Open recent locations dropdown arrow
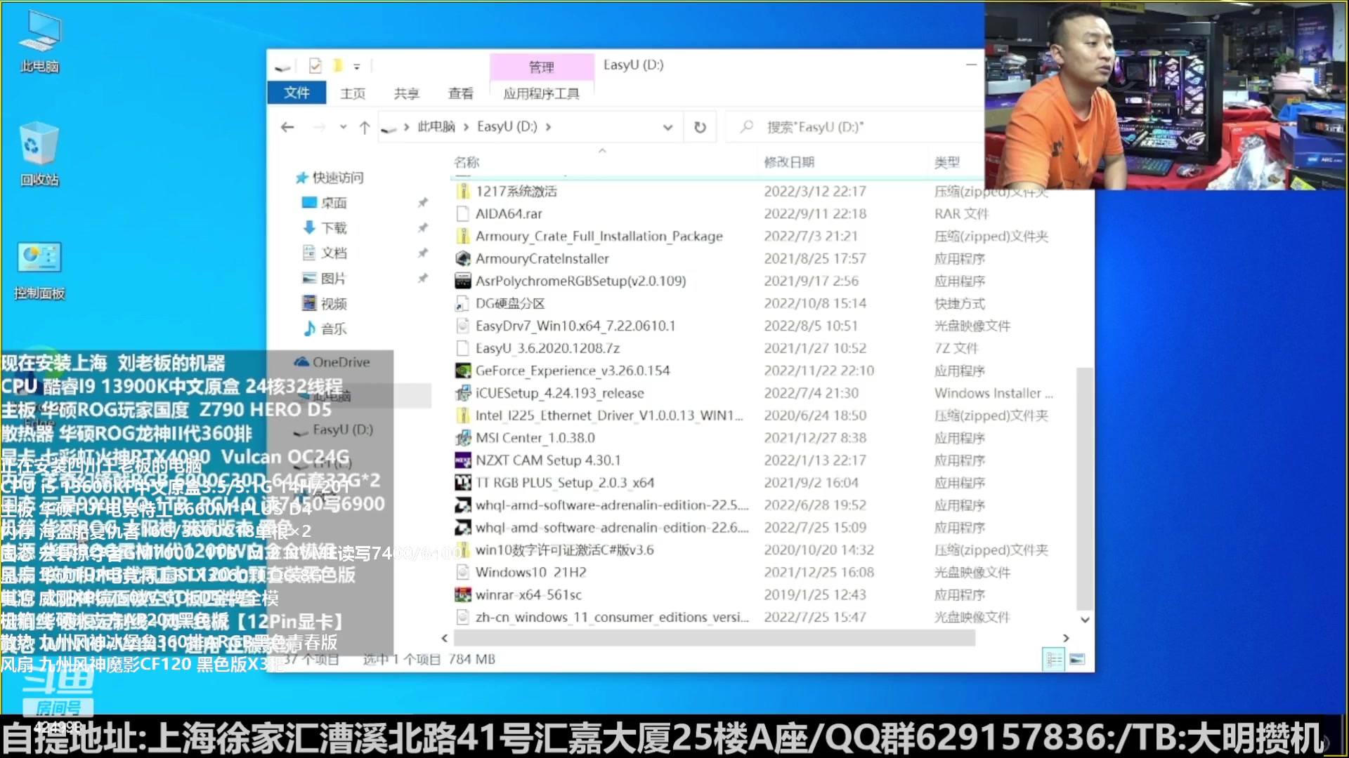Image resolution: width=1349 pixels, height=758 pixels. 343,127
